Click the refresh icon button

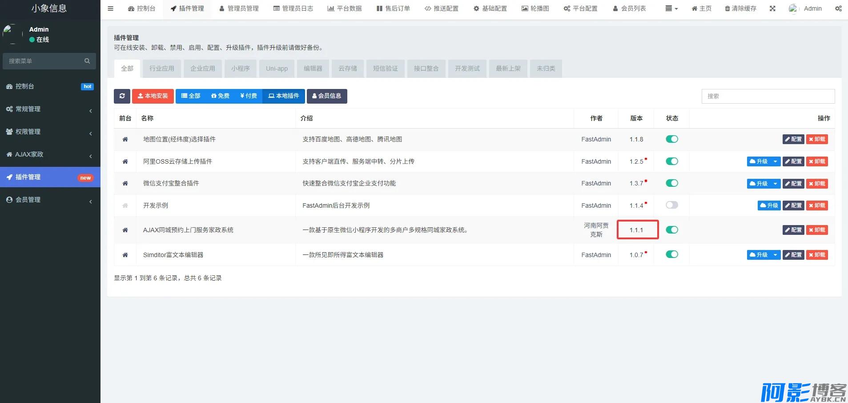[122, 96]
